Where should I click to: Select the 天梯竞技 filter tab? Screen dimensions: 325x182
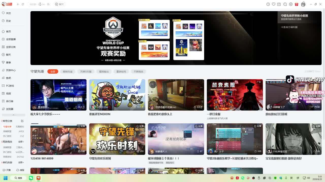(138, 72)
